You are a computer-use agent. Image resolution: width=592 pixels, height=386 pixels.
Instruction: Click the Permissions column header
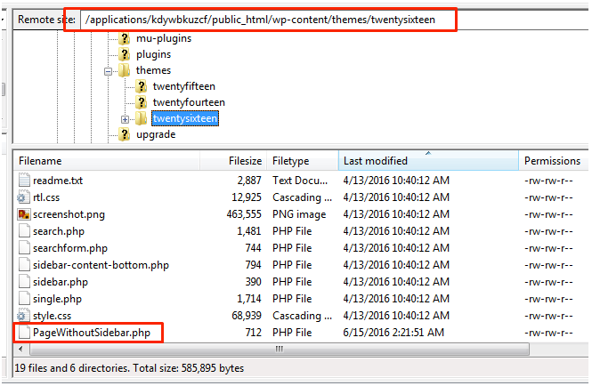click(x=552, y=161)
